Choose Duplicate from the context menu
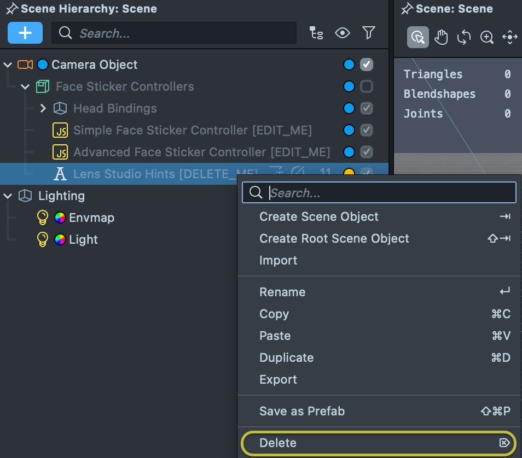This screenshot has width=522, height=458. coord(286,357)
